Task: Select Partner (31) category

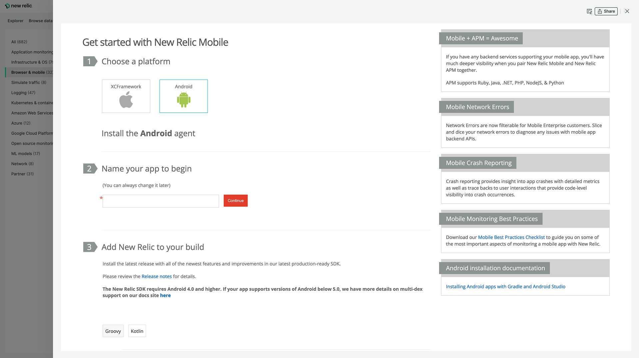Action: coord(22,174)
